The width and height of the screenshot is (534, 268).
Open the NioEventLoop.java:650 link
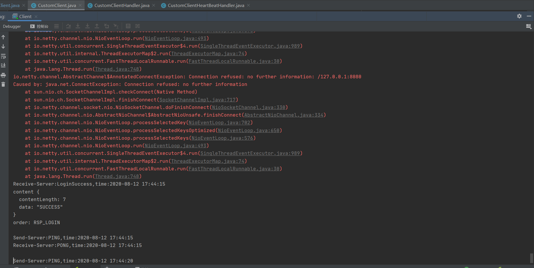249,131
